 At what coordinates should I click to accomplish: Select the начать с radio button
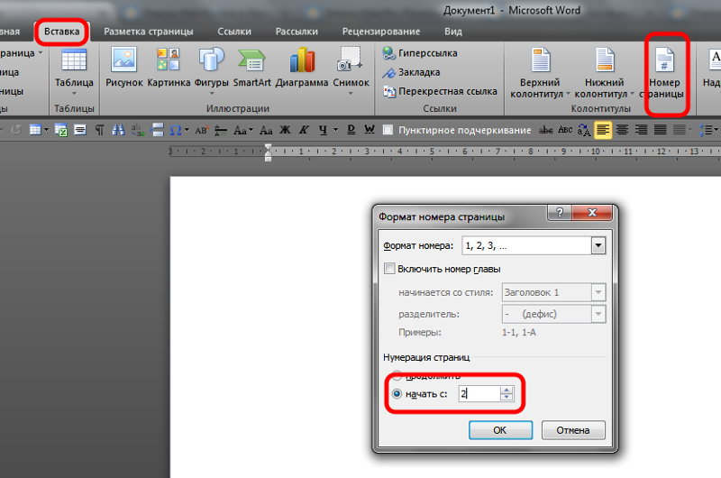(397, 394)
